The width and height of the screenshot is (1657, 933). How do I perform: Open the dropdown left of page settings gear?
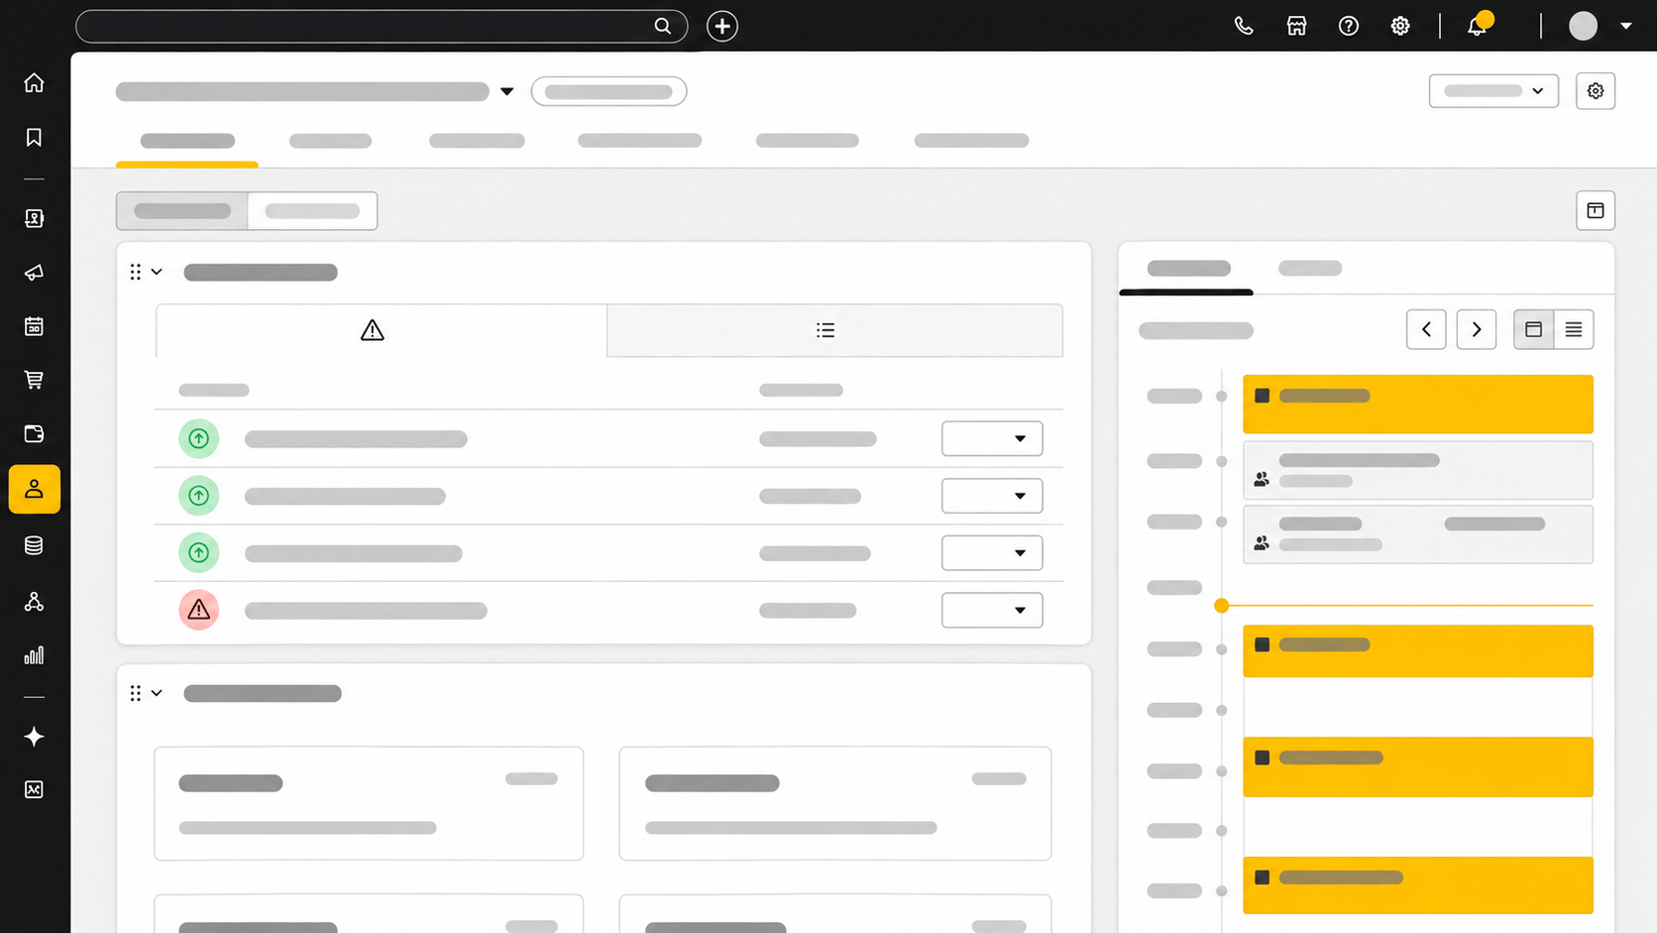point(1493,91)
